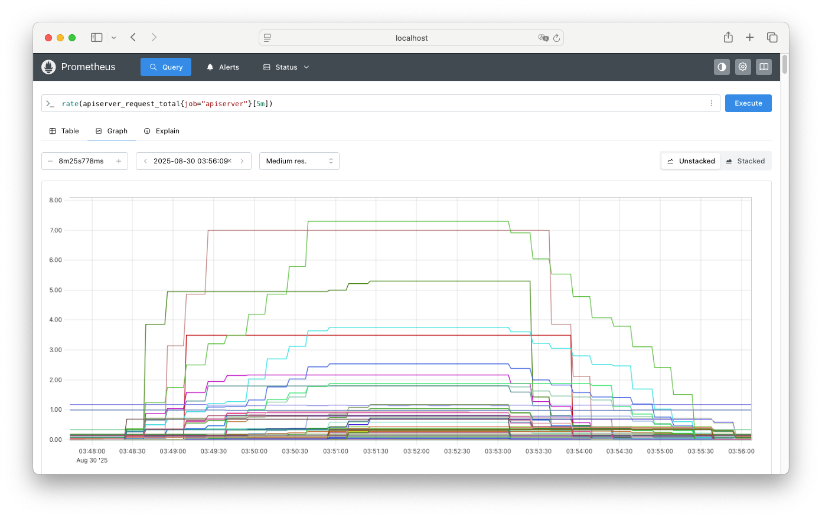Image resolution: width=822 pixels, height=518 pixels.
Task: Click the Prometheus title link
Action: pyautogui.click(x=89, y=67)
